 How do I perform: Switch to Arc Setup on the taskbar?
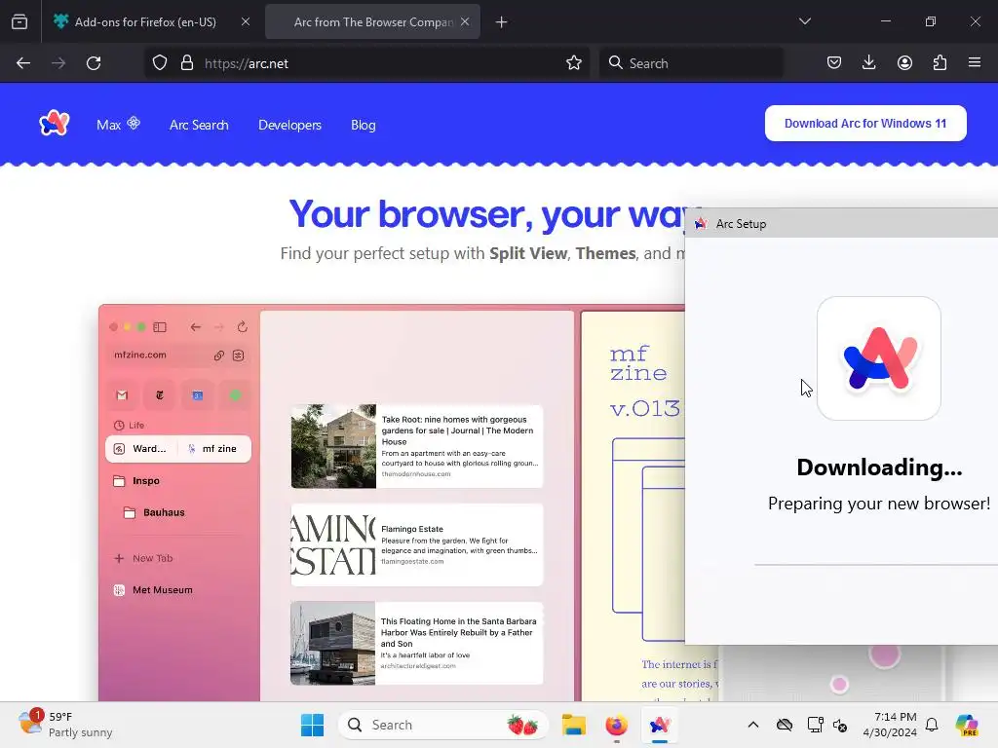point(660,725)
